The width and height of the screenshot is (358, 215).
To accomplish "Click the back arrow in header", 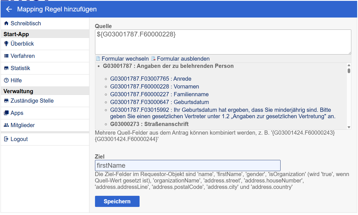I will coord(9,9).
